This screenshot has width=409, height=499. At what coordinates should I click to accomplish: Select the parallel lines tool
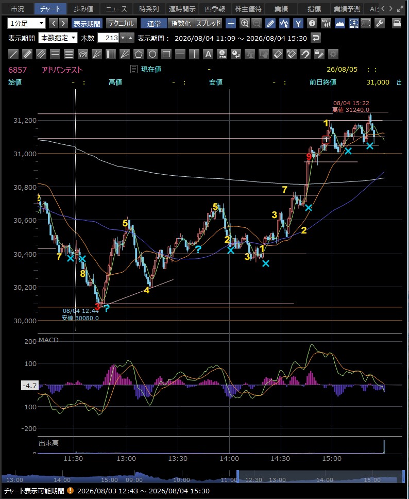[x=41, y=54]
